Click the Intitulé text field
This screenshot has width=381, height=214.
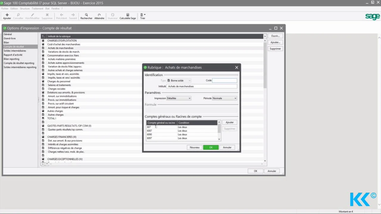pos(202,86)
